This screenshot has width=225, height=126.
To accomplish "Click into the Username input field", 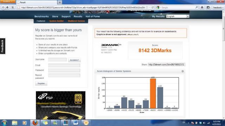I will (x=57, y=59).
